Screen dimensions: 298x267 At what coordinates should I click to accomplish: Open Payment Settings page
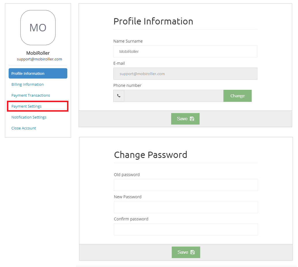[x=26, y=106]
